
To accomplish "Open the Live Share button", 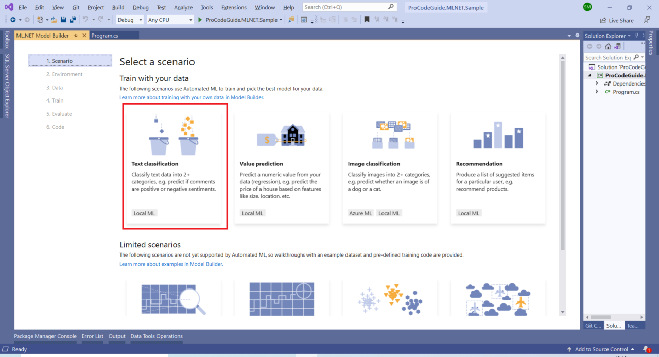I will (x=617, y=20).
